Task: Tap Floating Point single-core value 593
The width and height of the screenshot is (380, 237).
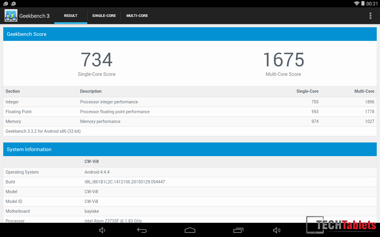Action: click(315, 112)
